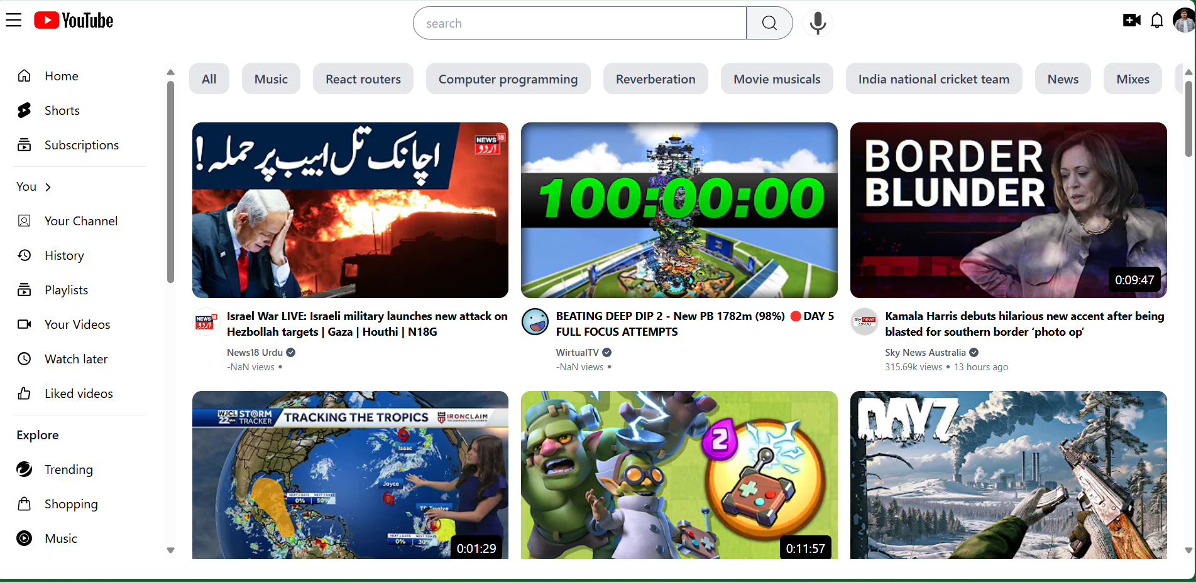The width and height of the screenshot is (1196, 583).
Task: Start voice search with microphone
Action: pos(818,23)
